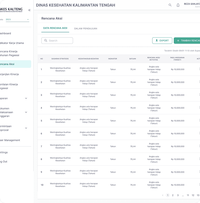Open row 10 three-dot actions menu

[x=199, y=184]
